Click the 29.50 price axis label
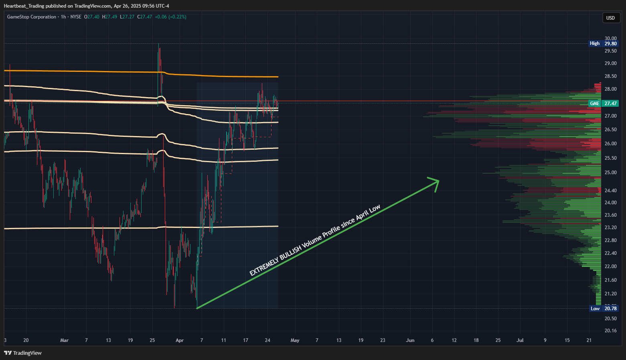This screenshot has height=360, width=626. point(611,51)
